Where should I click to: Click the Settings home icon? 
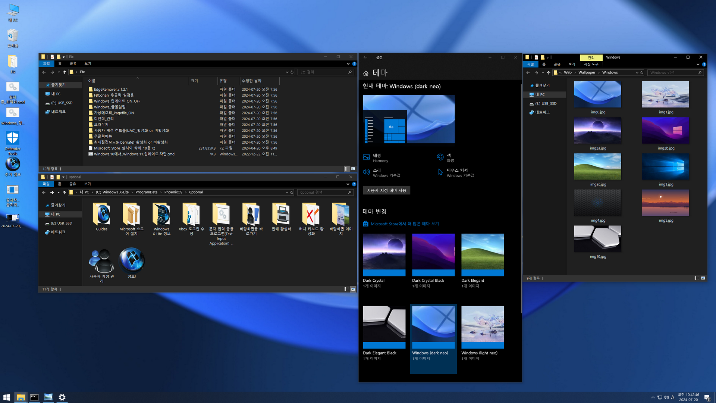click(366, 73)
